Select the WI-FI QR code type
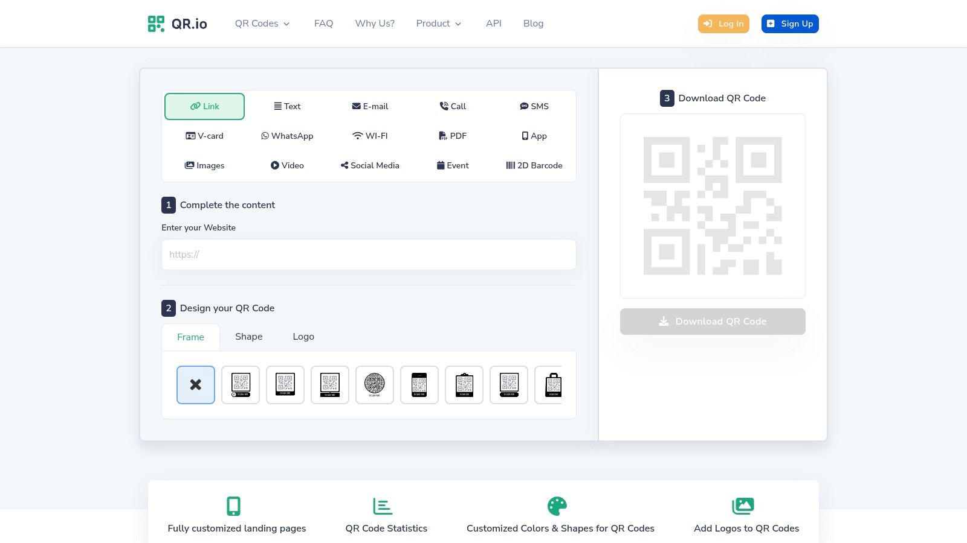This screenshot has width=967, height=543. (370, 136)
